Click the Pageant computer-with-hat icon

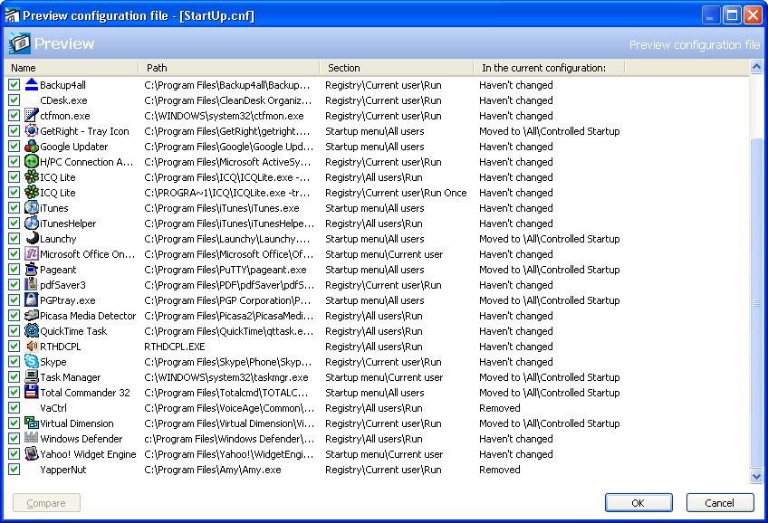pyautogui.click(x=32, y=269)
